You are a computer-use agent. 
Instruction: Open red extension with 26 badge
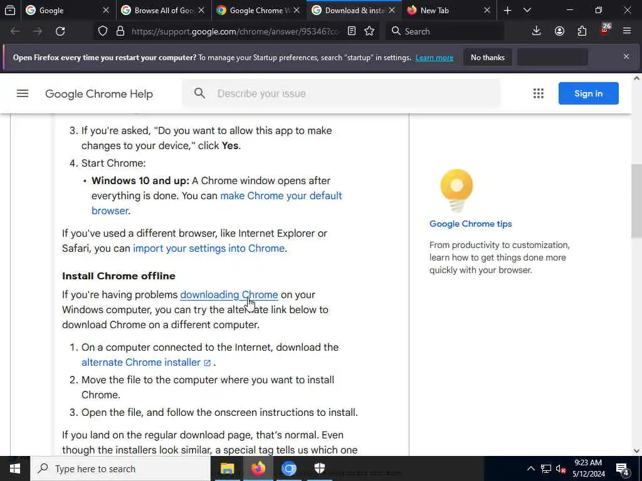605,30
